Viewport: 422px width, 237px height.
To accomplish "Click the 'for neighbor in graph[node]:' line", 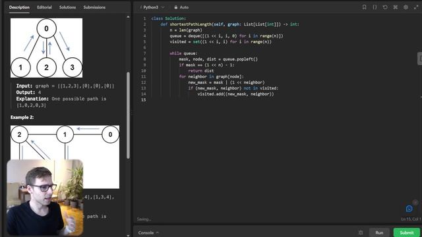I will tap(211, 76).
